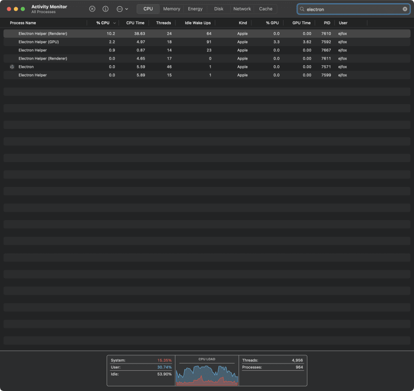The height and width of the screenshot is (391, 414).
Task: Open the toolbar actions dropdown chevron
Action: point(126,8)
